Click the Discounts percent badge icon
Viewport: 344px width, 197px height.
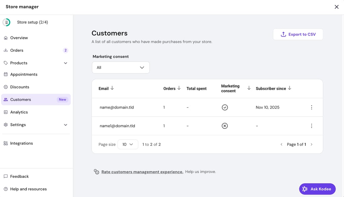point(6,87)
